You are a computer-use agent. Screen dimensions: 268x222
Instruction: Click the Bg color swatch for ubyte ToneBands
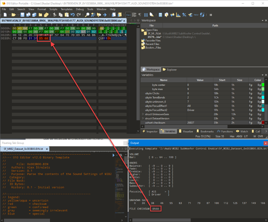pos(263,98)
